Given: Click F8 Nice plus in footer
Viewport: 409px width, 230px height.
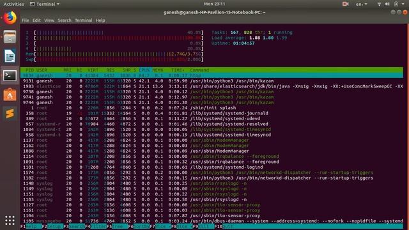Looking at the screenshot, I should pos(181,226).
